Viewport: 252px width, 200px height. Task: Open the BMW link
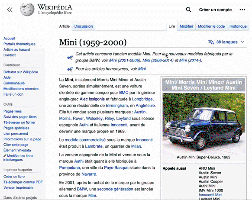[x=82, y=189]
